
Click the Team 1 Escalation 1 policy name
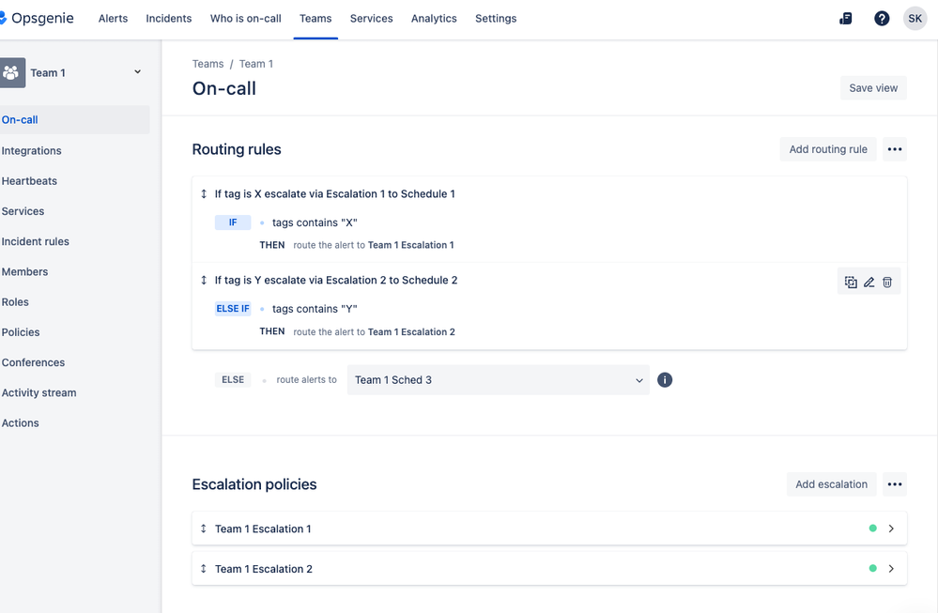[263, 529]
